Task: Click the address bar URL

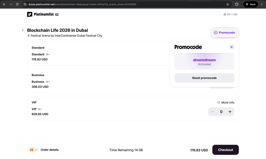Action: click(x=82, y=4)
